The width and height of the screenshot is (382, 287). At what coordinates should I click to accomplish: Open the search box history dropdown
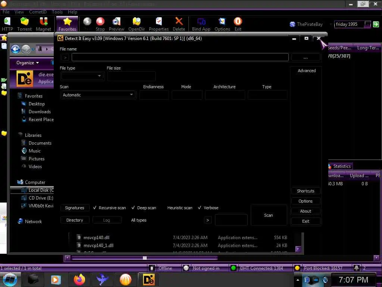pyautogui.click(x=367, y=24)
